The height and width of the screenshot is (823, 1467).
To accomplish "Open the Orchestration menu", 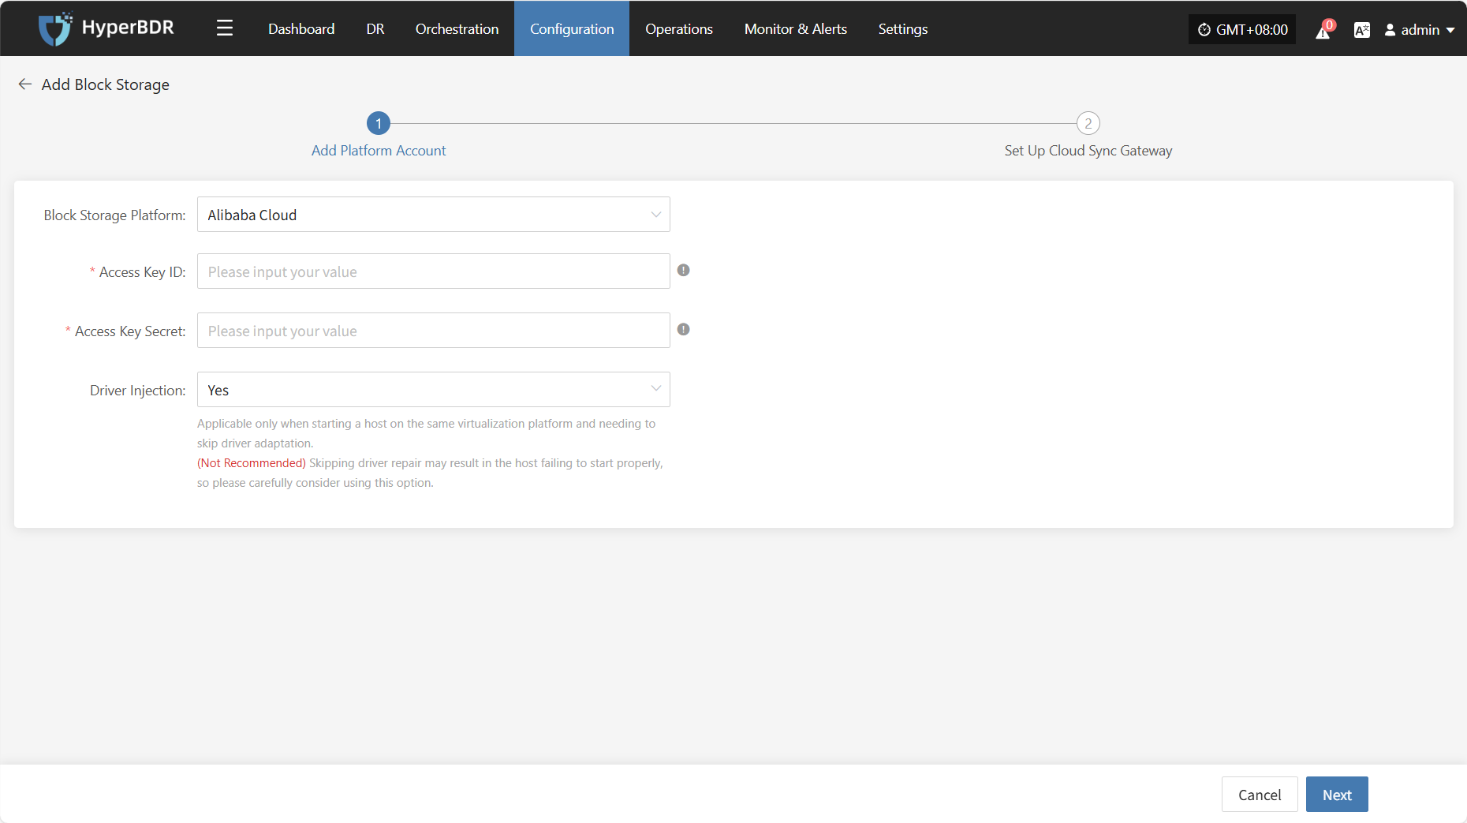I will click(x=457, y=29).
